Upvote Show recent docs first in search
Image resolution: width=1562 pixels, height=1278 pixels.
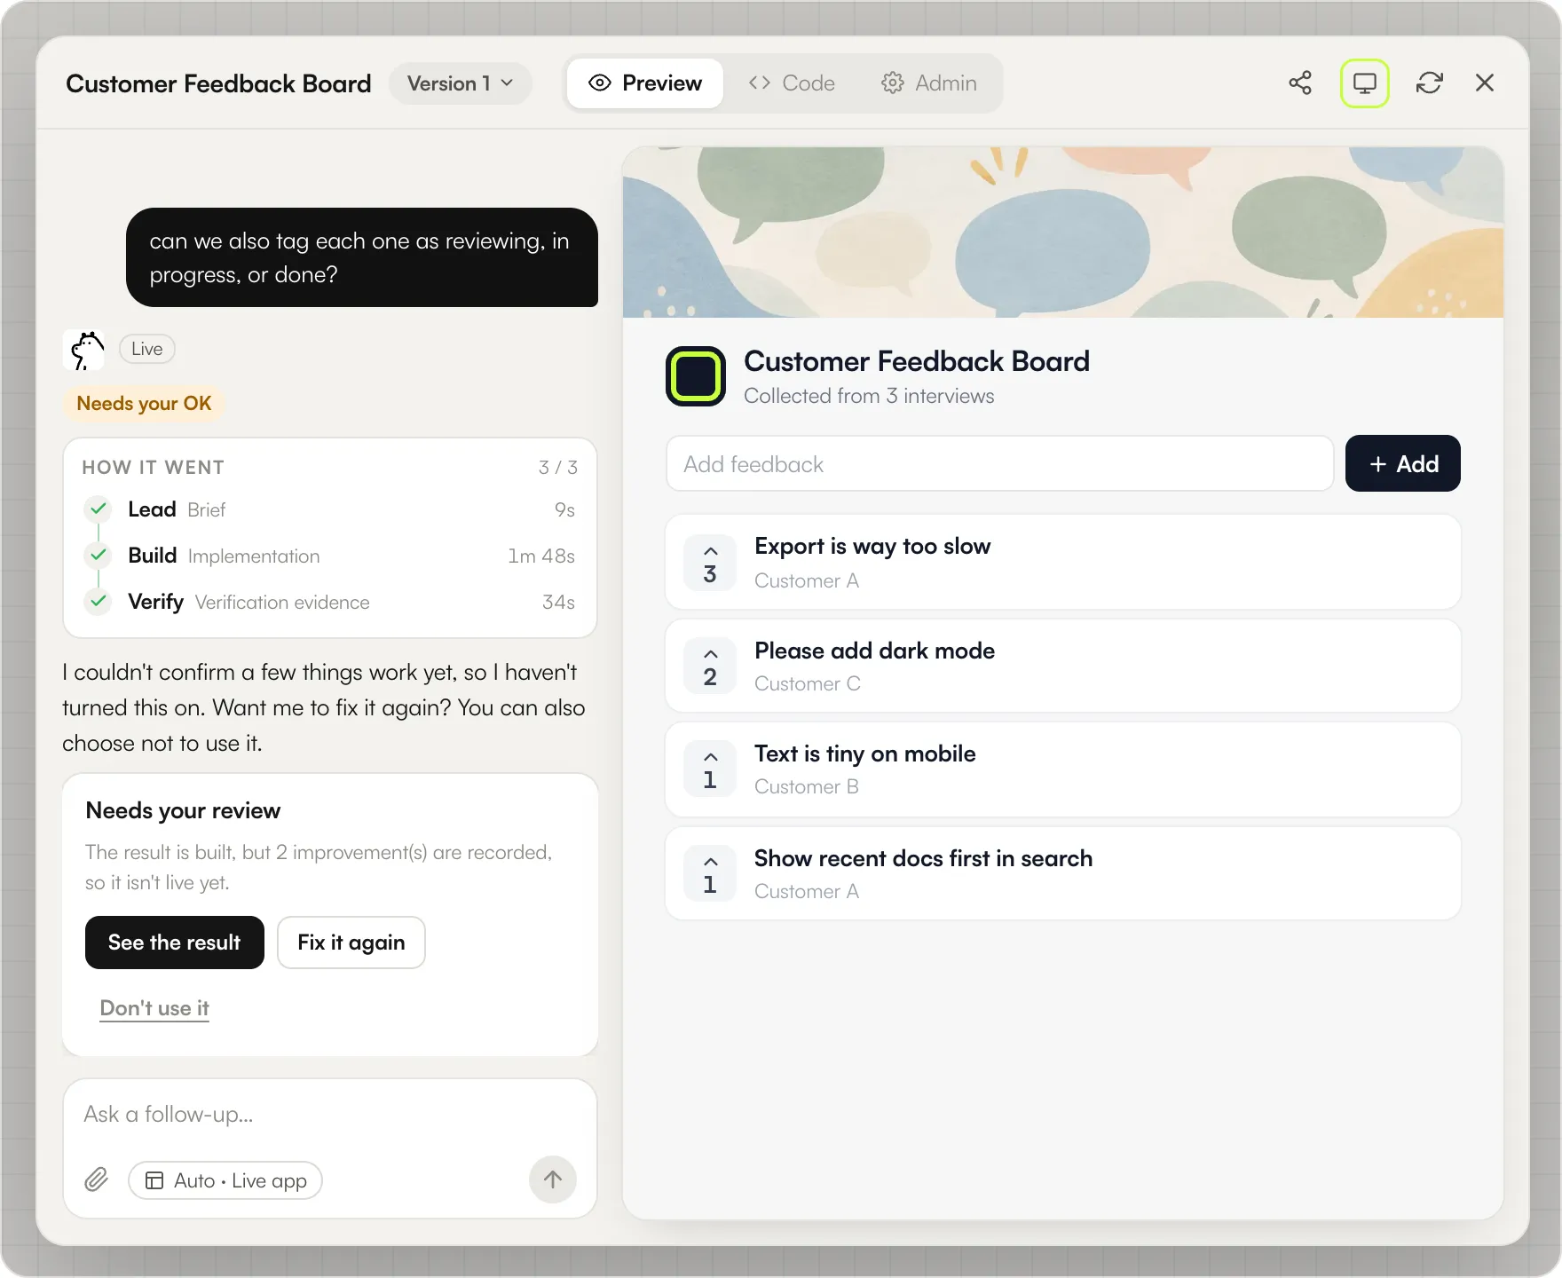[x=710, y=873]
